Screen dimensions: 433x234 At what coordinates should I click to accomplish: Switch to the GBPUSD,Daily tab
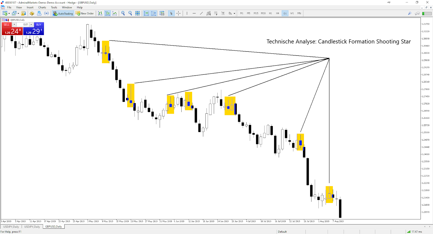tap(54, 227)
